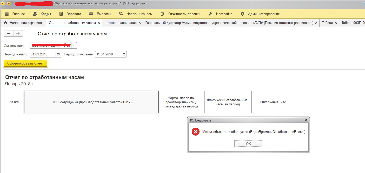
Task: Expand the Организация dropdown list
Action: (x=74, y=45)
